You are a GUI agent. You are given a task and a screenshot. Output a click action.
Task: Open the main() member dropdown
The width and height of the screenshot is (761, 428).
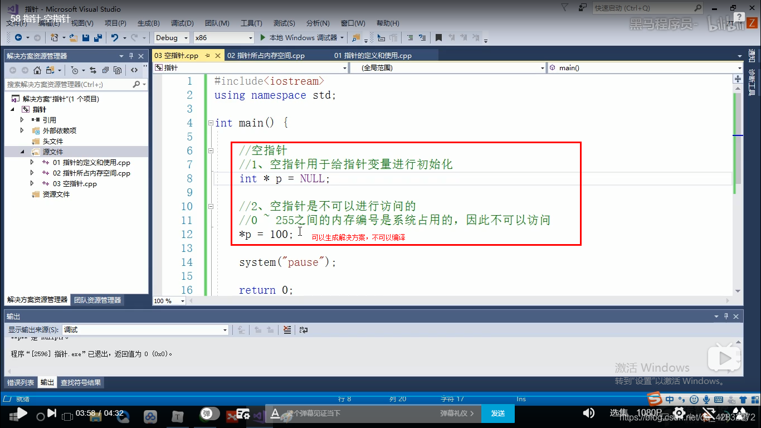(645, 67)
